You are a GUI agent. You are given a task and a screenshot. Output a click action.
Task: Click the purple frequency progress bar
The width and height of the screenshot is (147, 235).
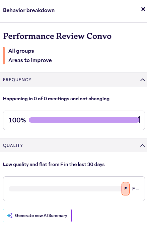84,120
